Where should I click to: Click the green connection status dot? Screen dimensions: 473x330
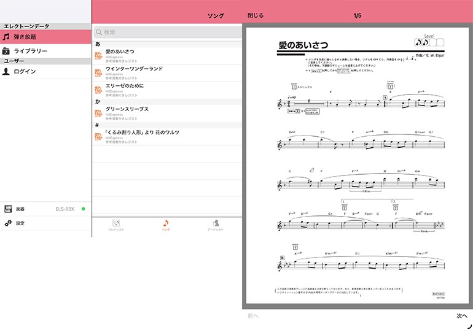(x=84, y=209)
